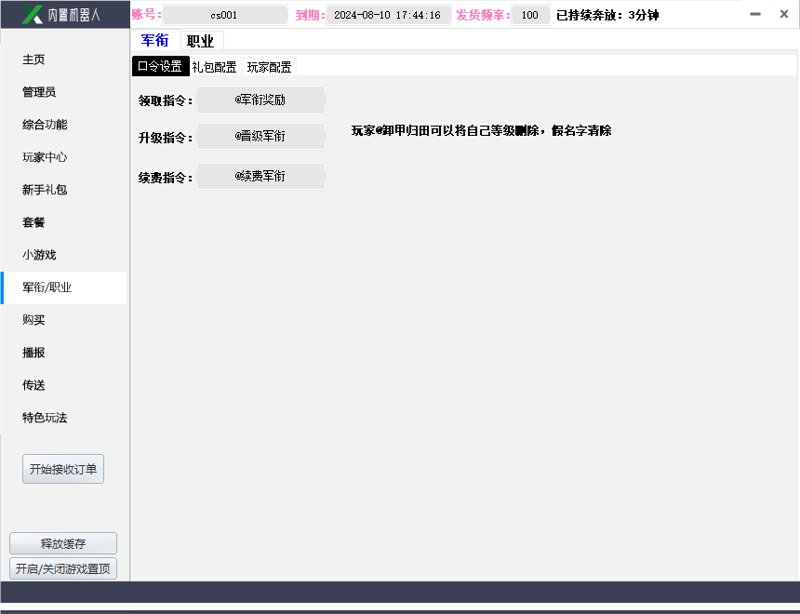Switch to the 职业 tab

201,41
